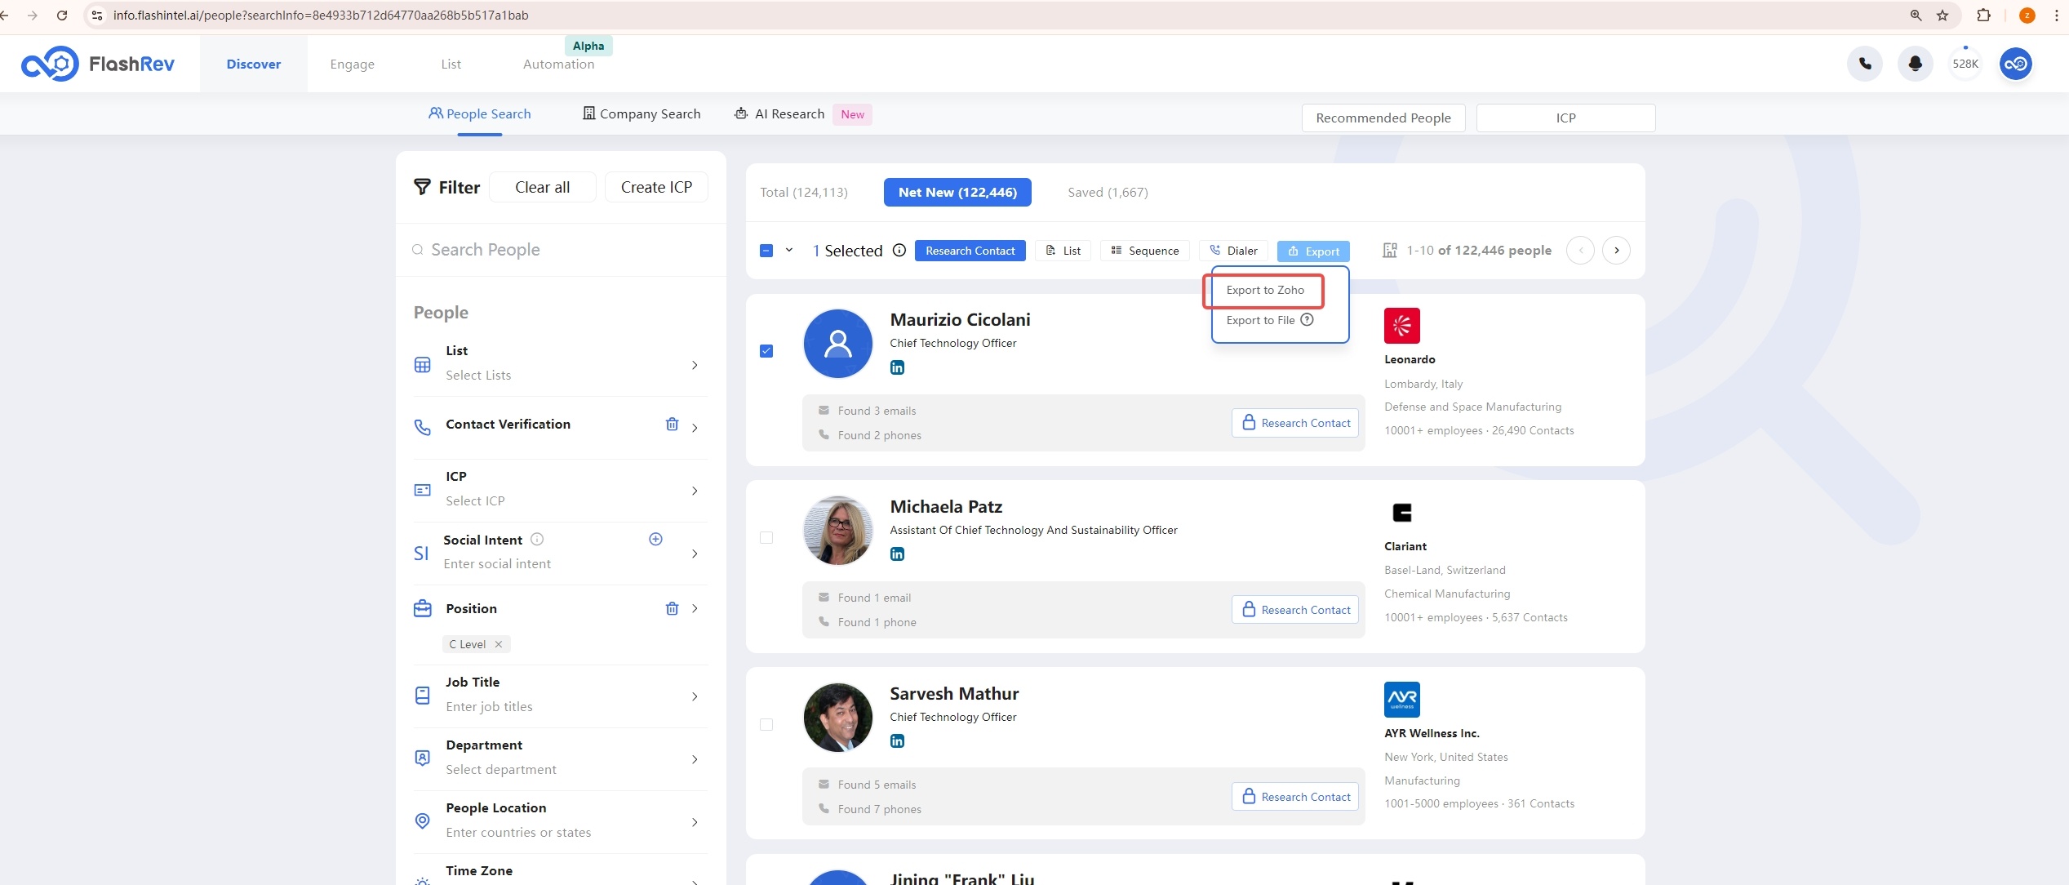The height and width of the screenshot is (885, 2069).
Task: Bookmark this page with the star icon
Action: pyautogui.click(x=1942, y=15)
